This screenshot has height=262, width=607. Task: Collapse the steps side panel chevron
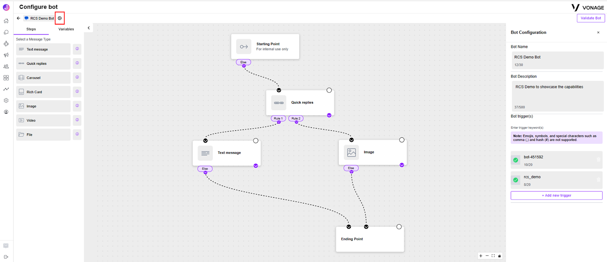[x=89, y=28]
